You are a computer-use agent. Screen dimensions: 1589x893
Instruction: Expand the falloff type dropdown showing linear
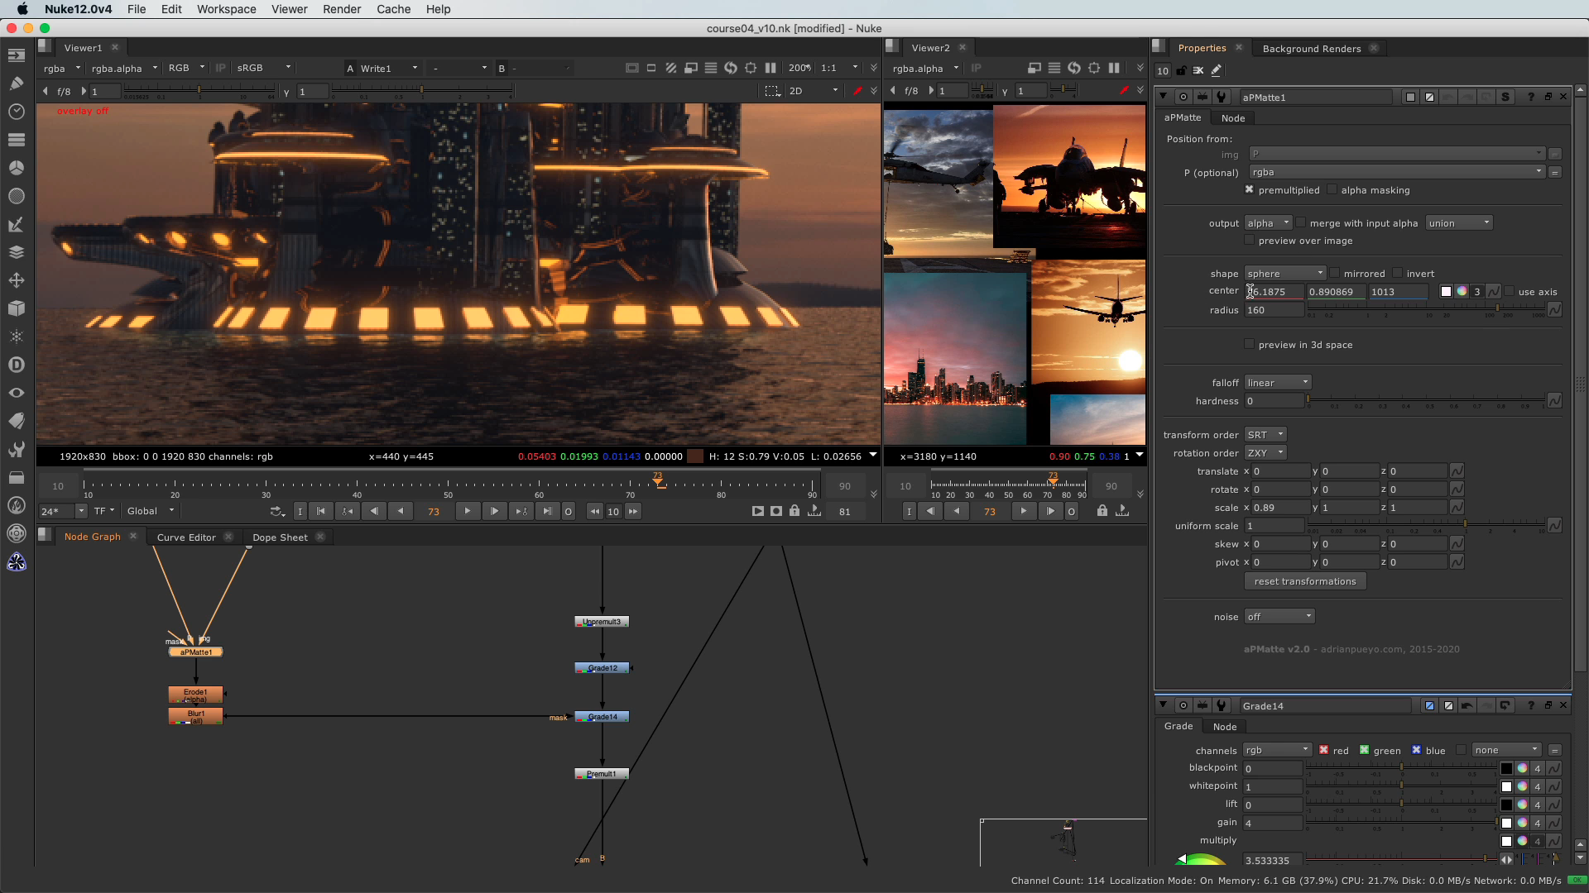point(1276,382)
